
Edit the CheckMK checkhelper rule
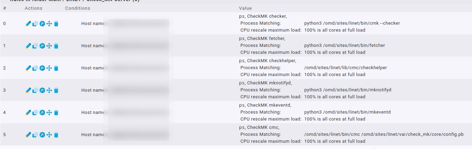pos(28,68)
